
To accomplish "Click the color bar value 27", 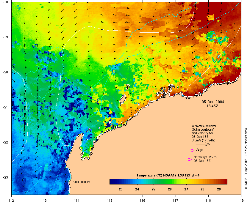I will coord(186,189).
